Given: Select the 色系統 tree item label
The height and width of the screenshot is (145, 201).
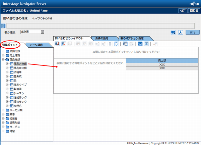Looking at the screenshot, I should coord(18,77).
